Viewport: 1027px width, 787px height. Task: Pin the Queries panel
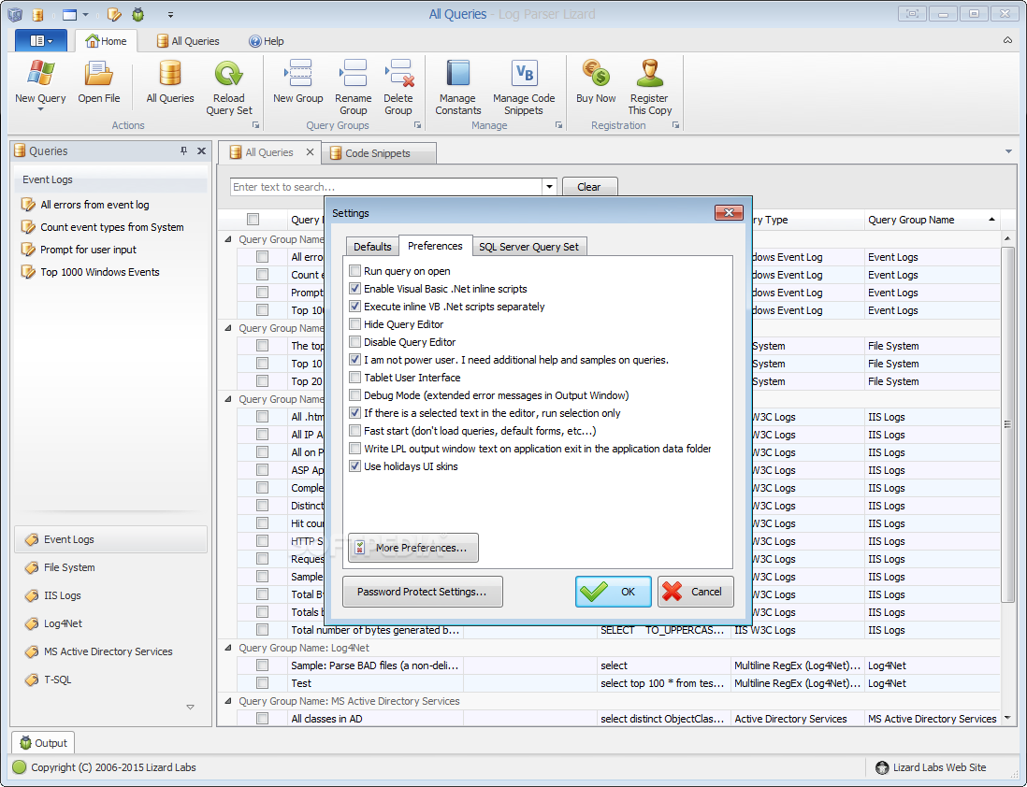tap(183, 151)
